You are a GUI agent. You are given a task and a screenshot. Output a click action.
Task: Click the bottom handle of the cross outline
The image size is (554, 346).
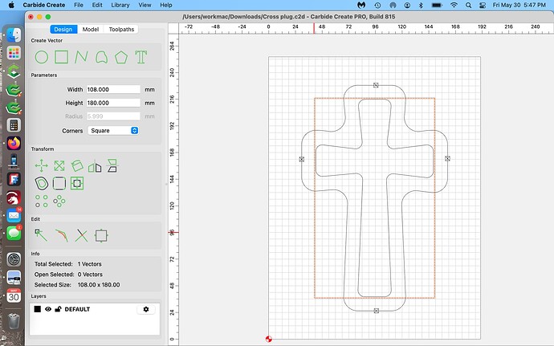(x=377, y=311)
